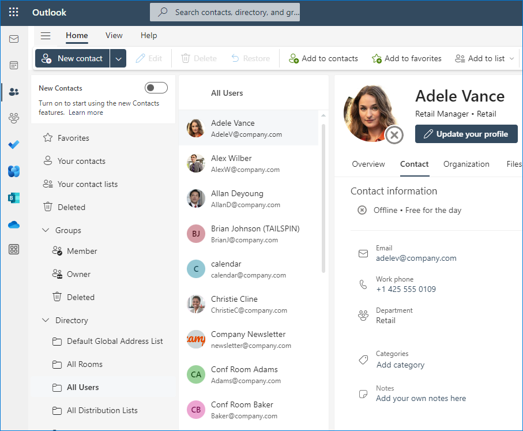Screen dimensions: 523x431
Task: Click the Delete toolbar button
Action: [x=199, y=58]
